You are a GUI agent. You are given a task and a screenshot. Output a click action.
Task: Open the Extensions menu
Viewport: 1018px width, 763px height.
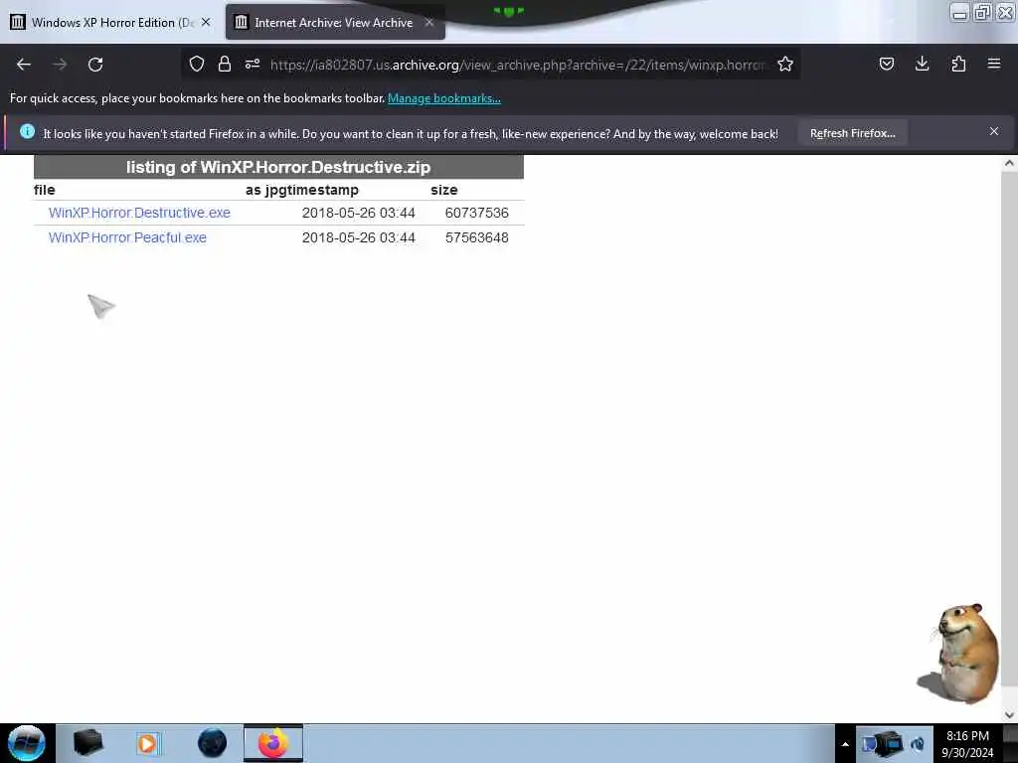958,64
